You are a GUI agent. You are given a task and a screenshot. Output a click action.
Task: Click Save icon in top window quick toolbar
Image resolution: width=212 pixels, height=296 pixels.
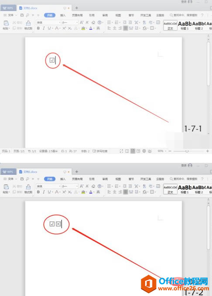tap(22, 15)
